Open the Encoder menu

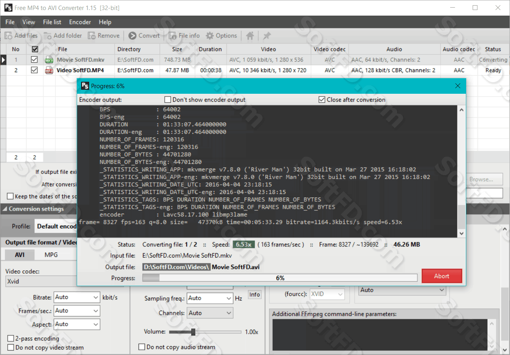pyautogui.click(x=80, y=22)
